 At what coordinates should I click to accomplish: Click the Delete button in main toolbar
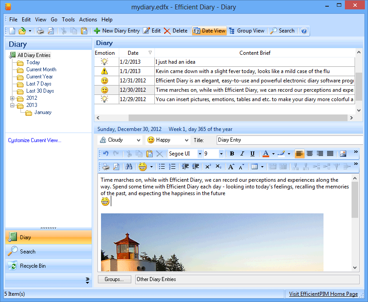pos(176,31)
